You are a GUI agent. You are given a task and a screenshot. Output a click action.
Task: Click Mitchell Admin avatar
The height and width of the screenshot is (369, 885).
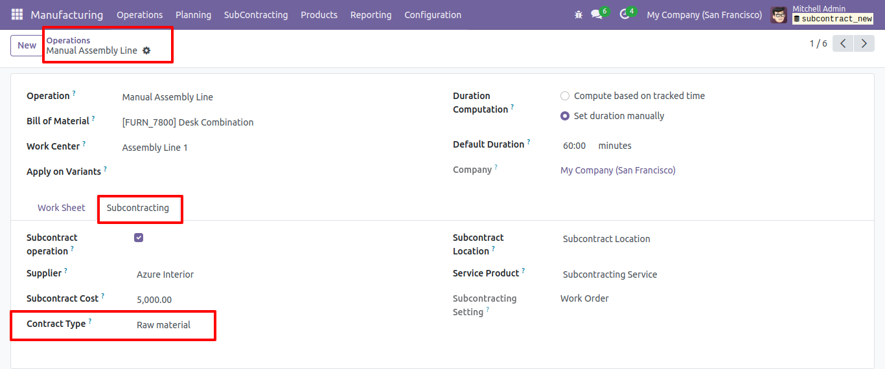(779, 14)
